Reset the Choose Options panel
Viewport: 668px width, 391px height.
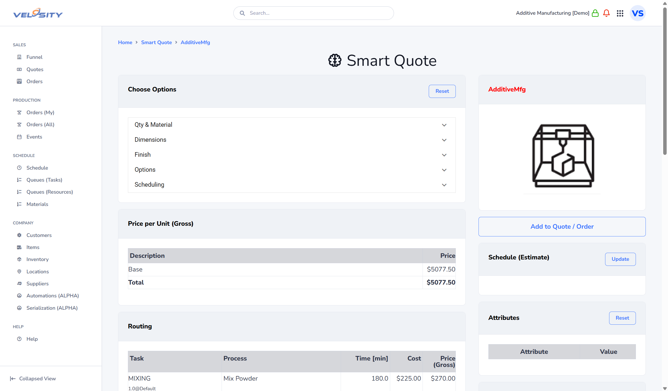(x=442, y=91)
